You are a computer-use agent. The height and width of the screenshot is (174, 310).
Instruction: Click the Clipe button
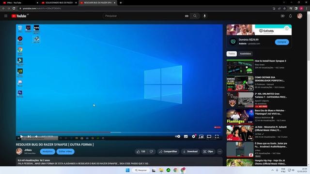(x=208, y=151)
